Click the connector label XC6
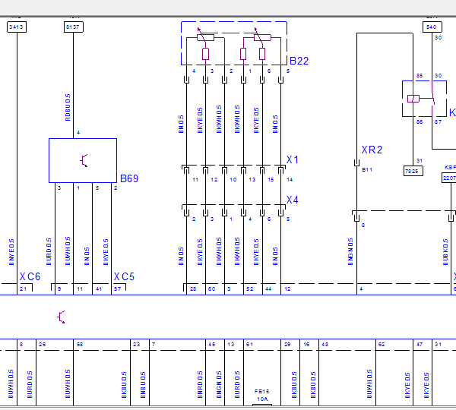Screen dimensions: 456x410 [x=30, y=276]
